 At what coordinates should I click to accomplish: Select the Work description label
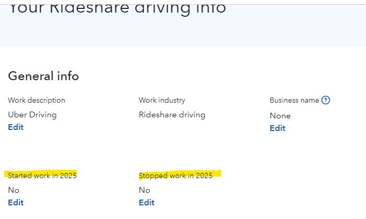(37, 100)
